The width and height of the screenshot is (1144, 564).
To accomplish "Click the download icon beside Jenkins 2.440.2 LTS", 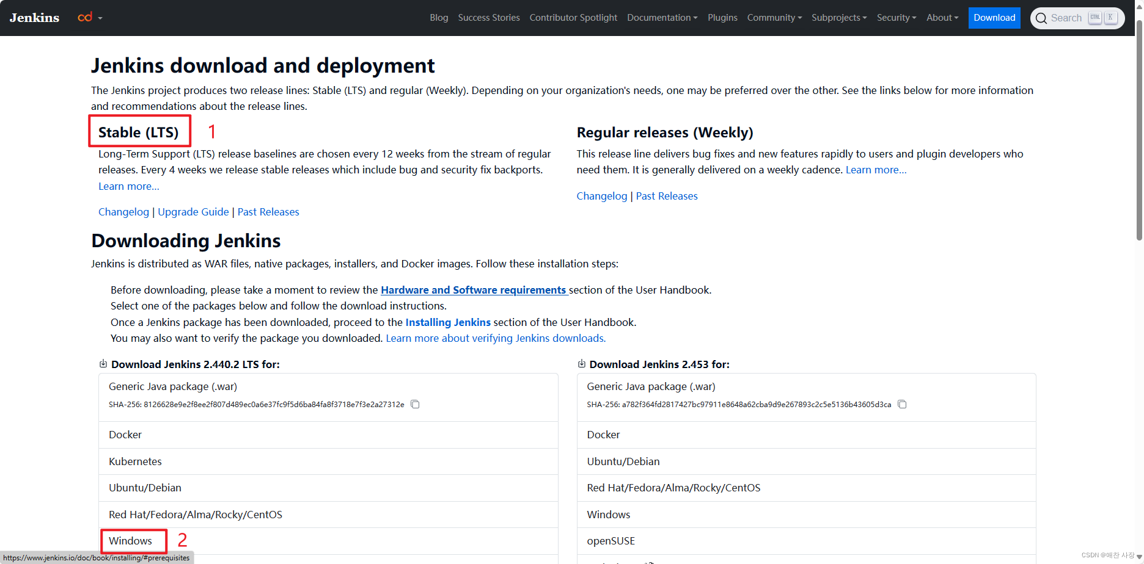I will [103, 363].
